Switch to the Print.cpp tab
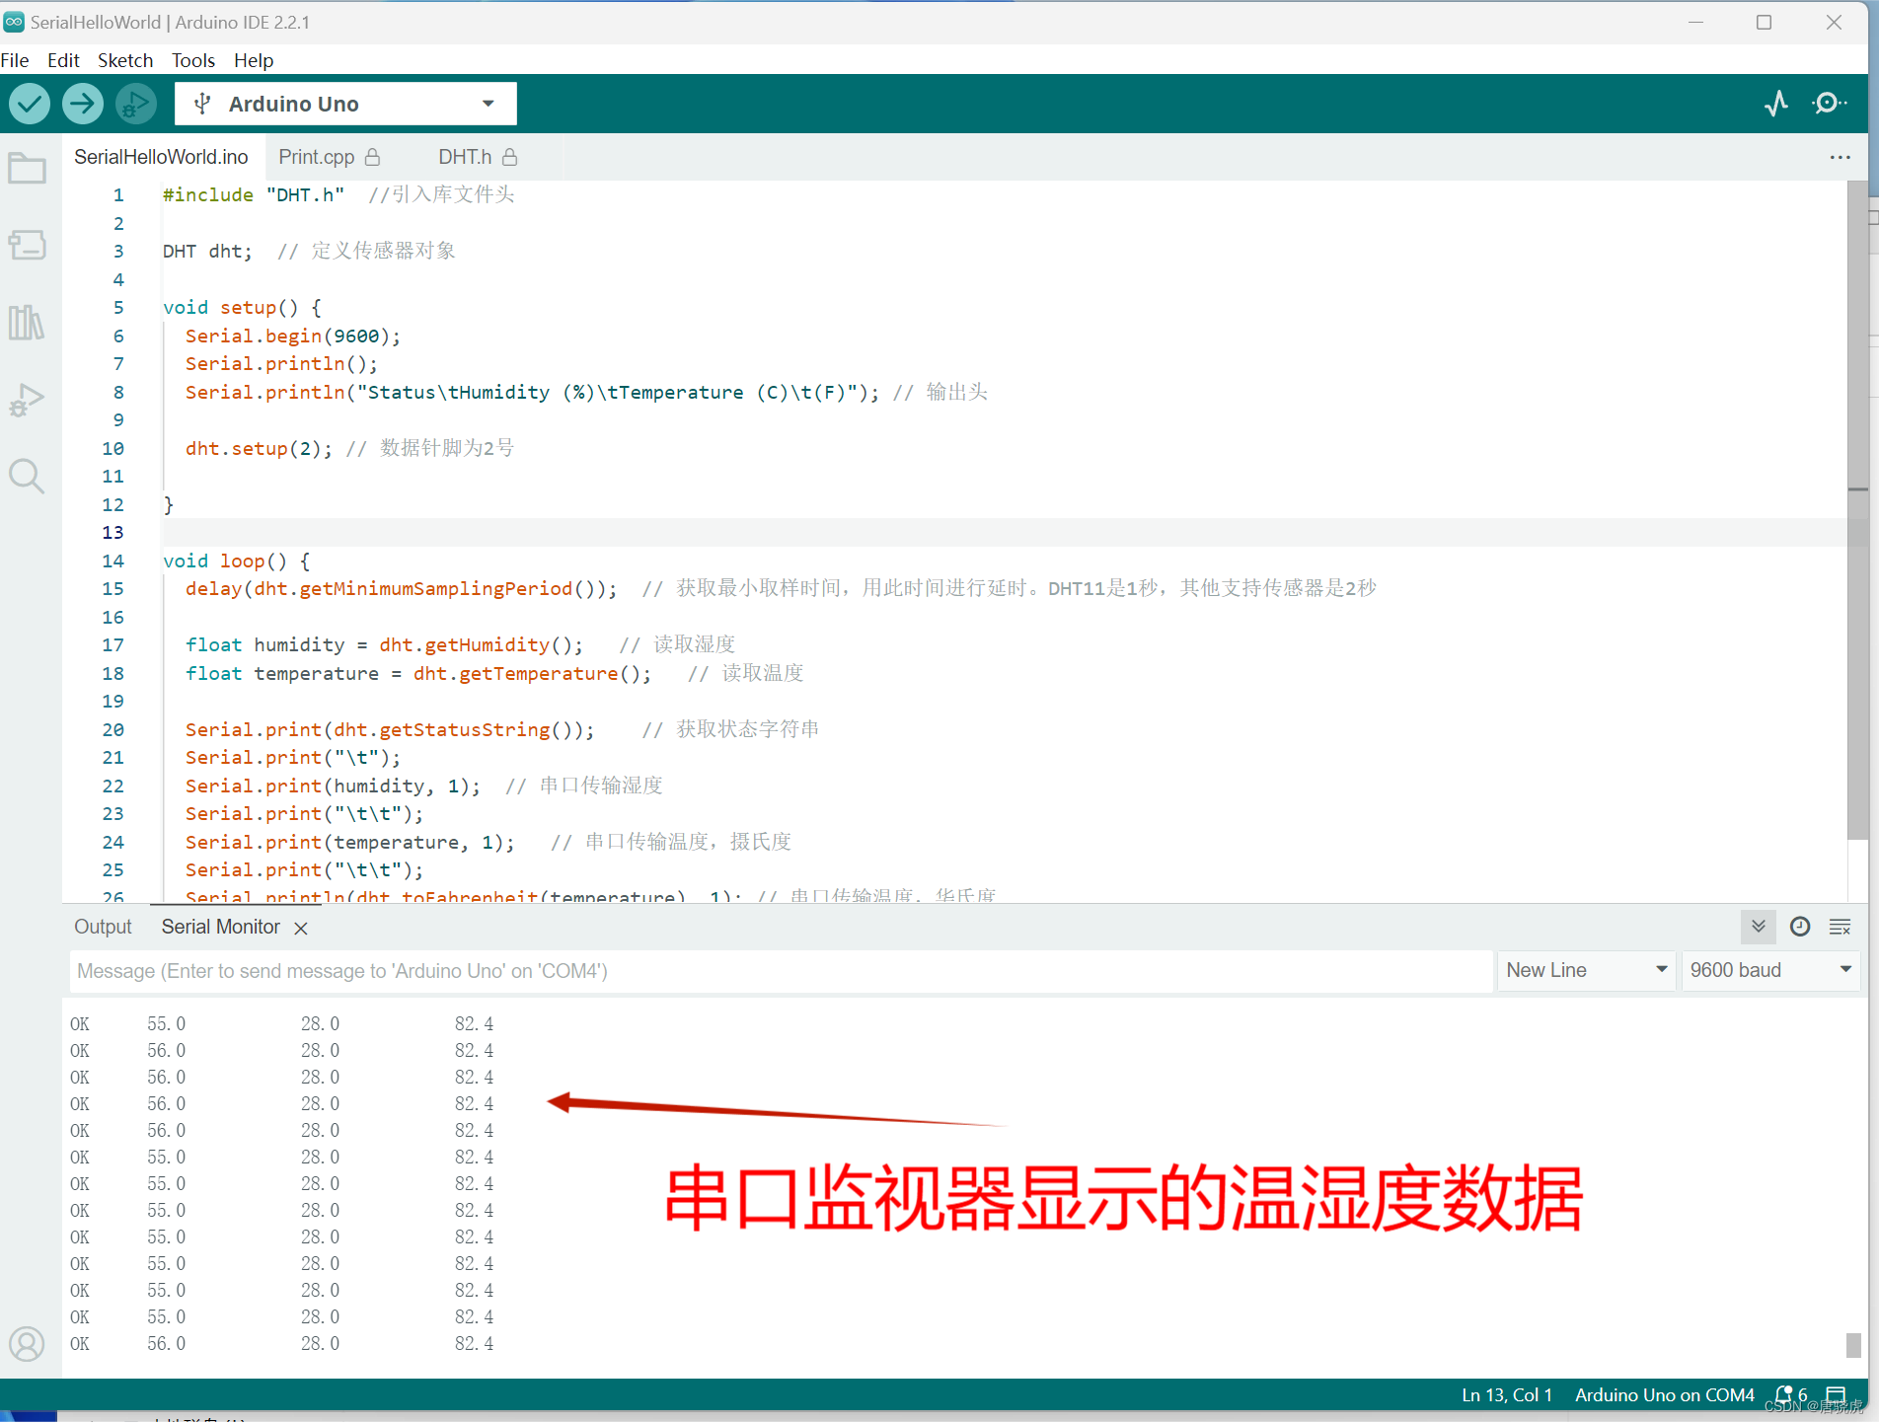Screen dimensions: 1879x1423 [329, 157]
